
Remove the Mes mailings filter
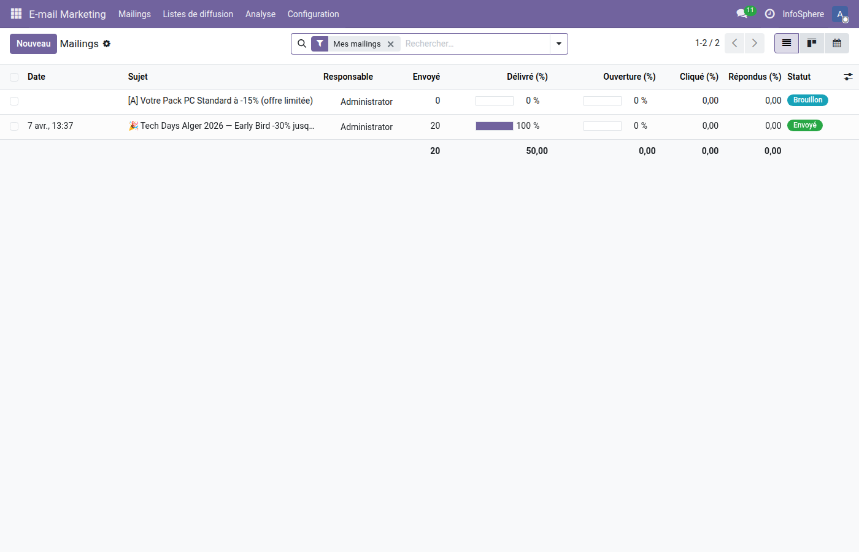391,44
